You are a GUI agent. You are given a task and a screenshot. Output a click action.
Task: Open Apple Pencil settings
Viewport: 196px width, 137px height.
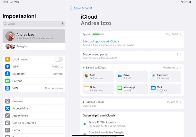click(34, 115)
